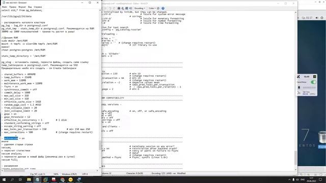This screenshot has width=326, height=183.
Task: Click the 100% zoom status in Notepad
Action: [56, 174]
